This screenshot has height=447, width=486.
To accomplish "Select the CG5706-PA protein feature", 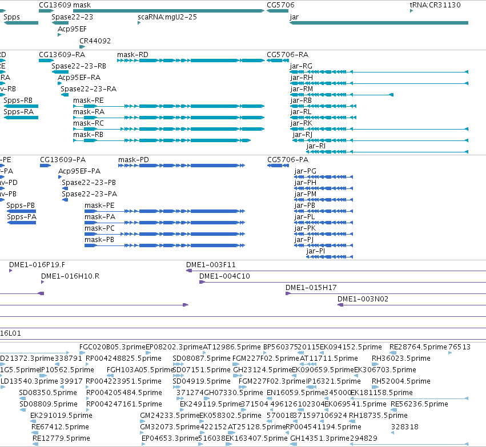I will click(x=278, y=166).
